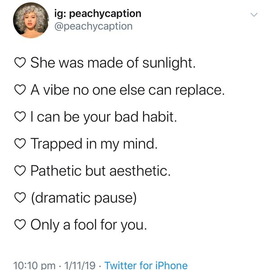Click the text 'She was made of sunlight.'
This screenshot has height=270, width=270.
(113, 63)
